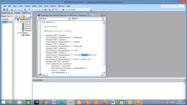Click Toggle Folders icon in Project panel
The width and height of the screenshot is (187, 105).
pos(23,16)
